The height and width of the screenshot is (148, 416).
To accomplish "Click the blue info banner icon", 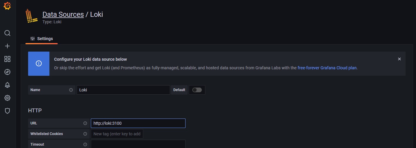I will pyautogui.click(x=39, y=63).
